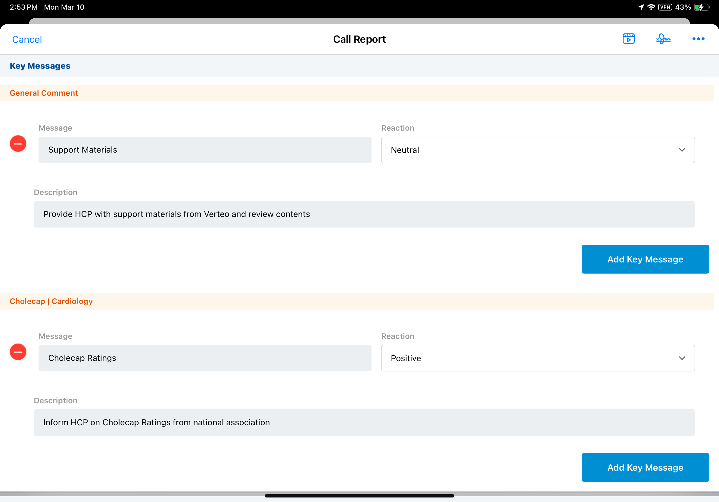Add Key Message under Cholecap Cardiology
This screenshot has height=502, width=719.
tap(645, 467)
